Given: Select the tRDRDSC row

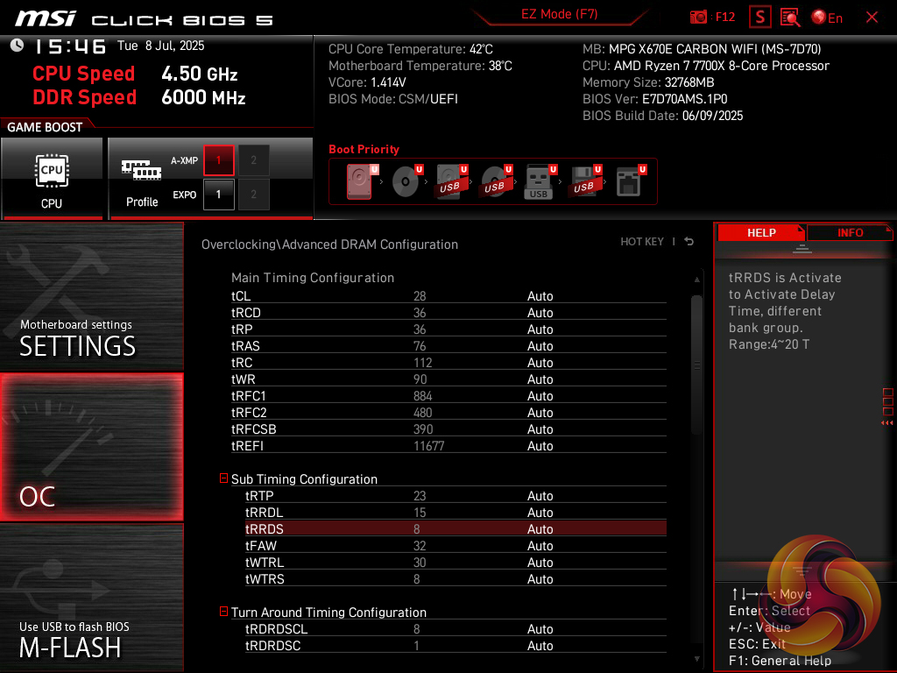Looking at the screenshot, I should [x=456, y=646].
